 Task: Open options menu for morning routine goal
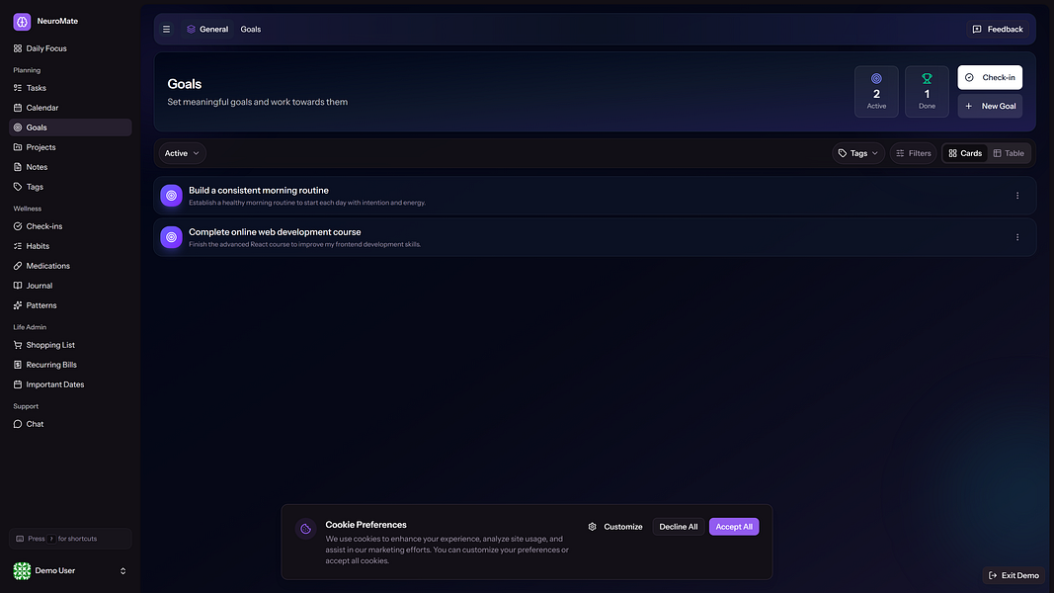(x=1017, y=196)
